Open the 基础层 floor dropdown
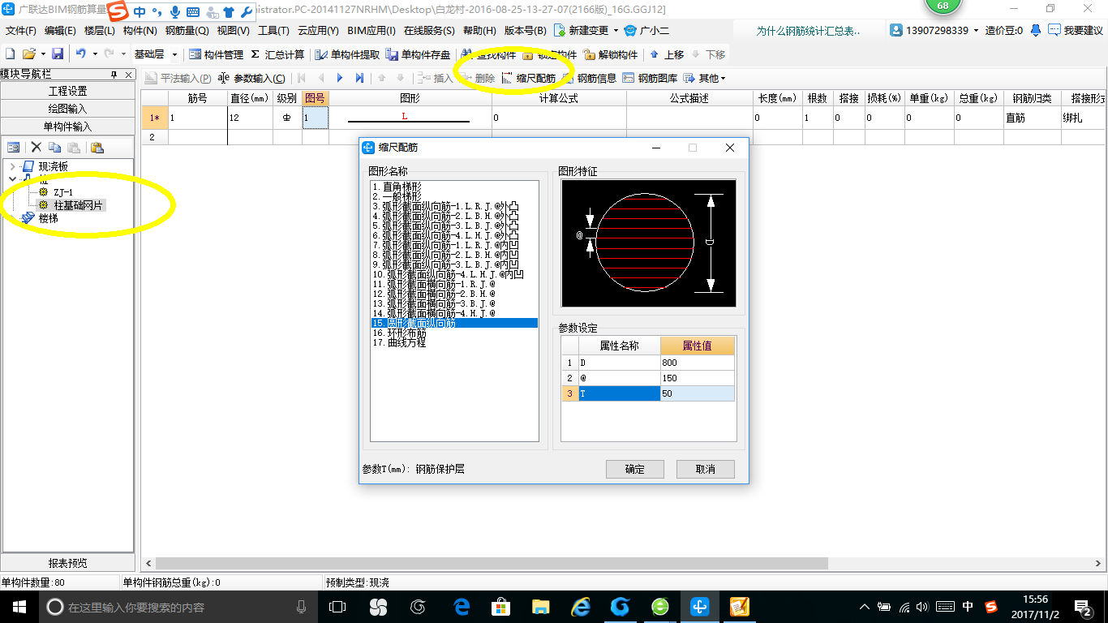 point(175,54)
